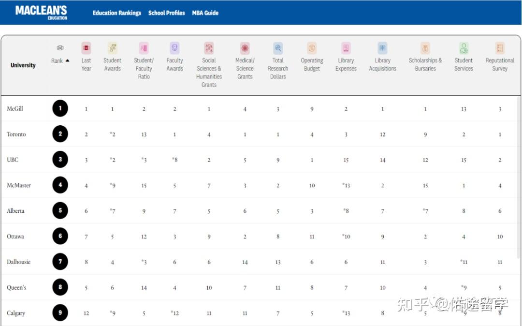522x326 pixels.
Task: Click the Social Sciences & Humanities Grants icon
Action: tap(209, 48)
